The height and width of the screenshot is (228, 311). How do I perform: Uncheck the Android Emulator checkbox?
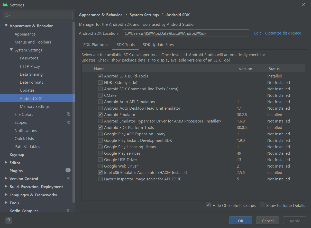click(100, 115)
